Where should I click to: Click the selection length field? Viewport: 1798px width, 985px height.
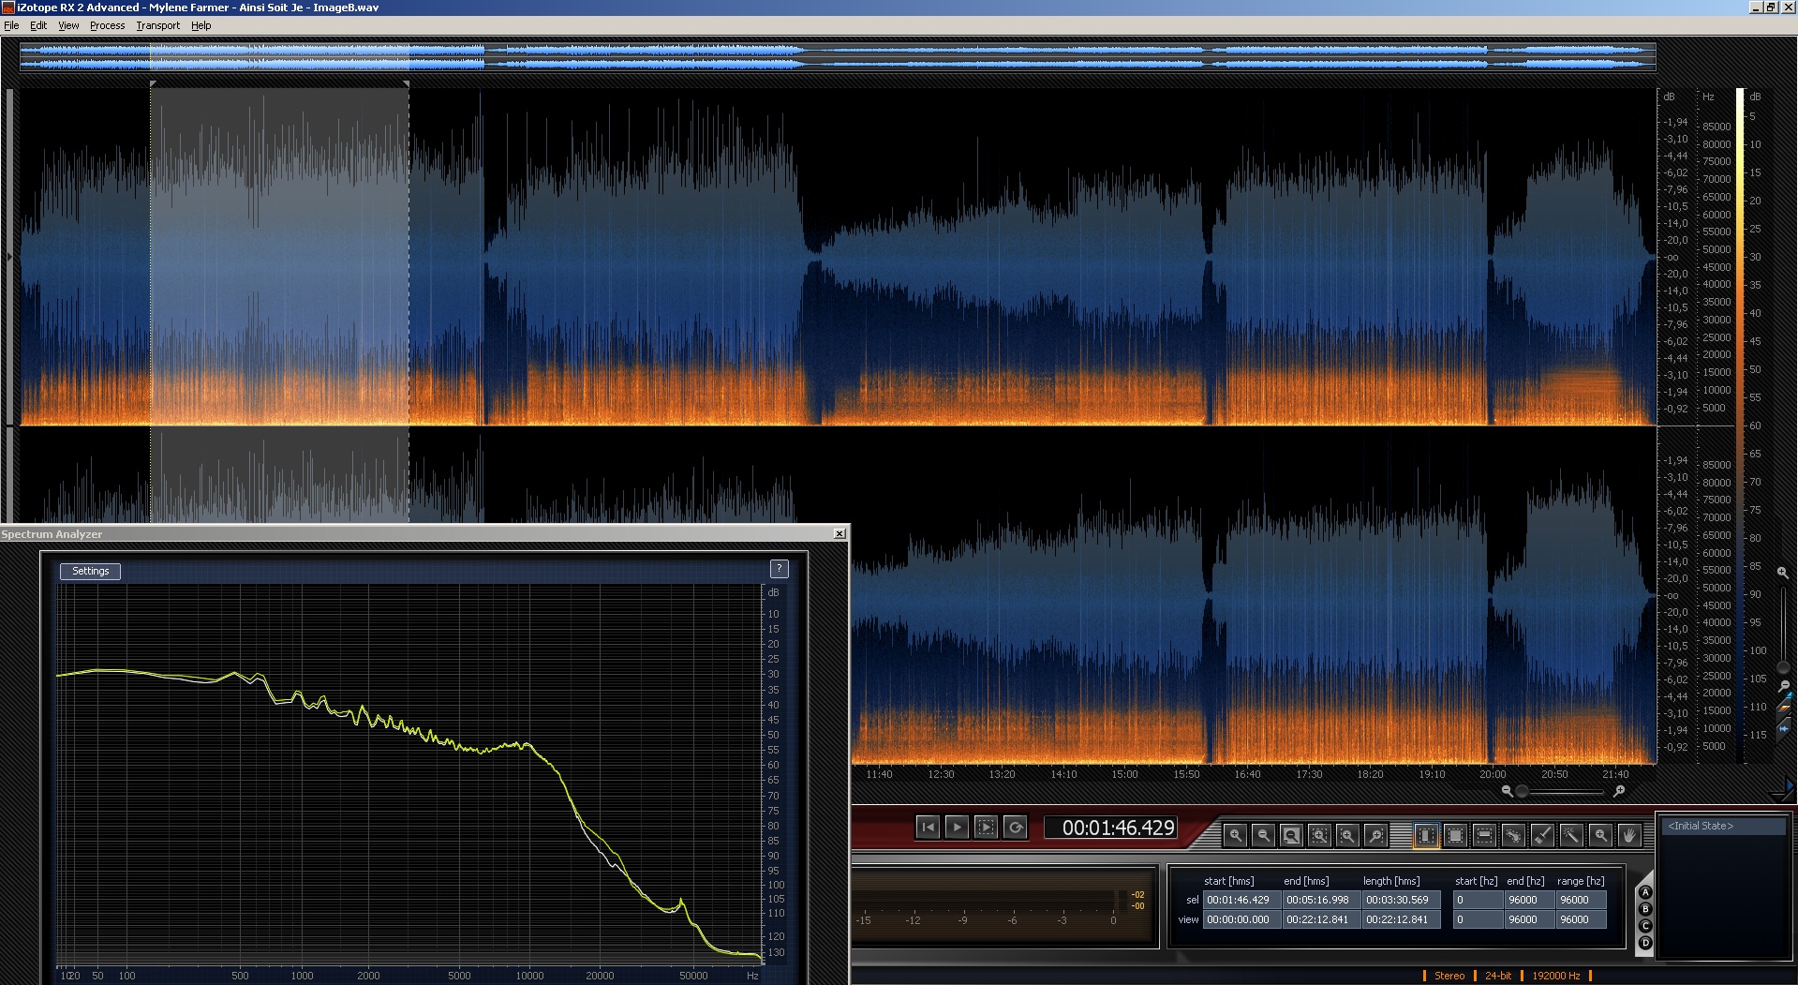coord(1401,900)
